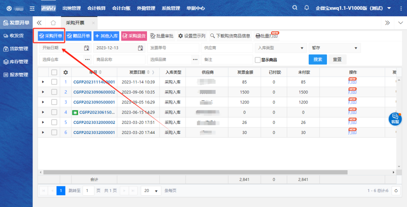Open 库存管理 in the sidebar
Viewport: 407px width, 207px height.
pos(16,62)
